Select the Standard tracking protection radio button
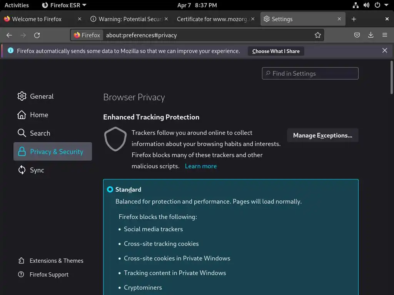The height and width of the screenshot is (295, 394). [110, 189]
